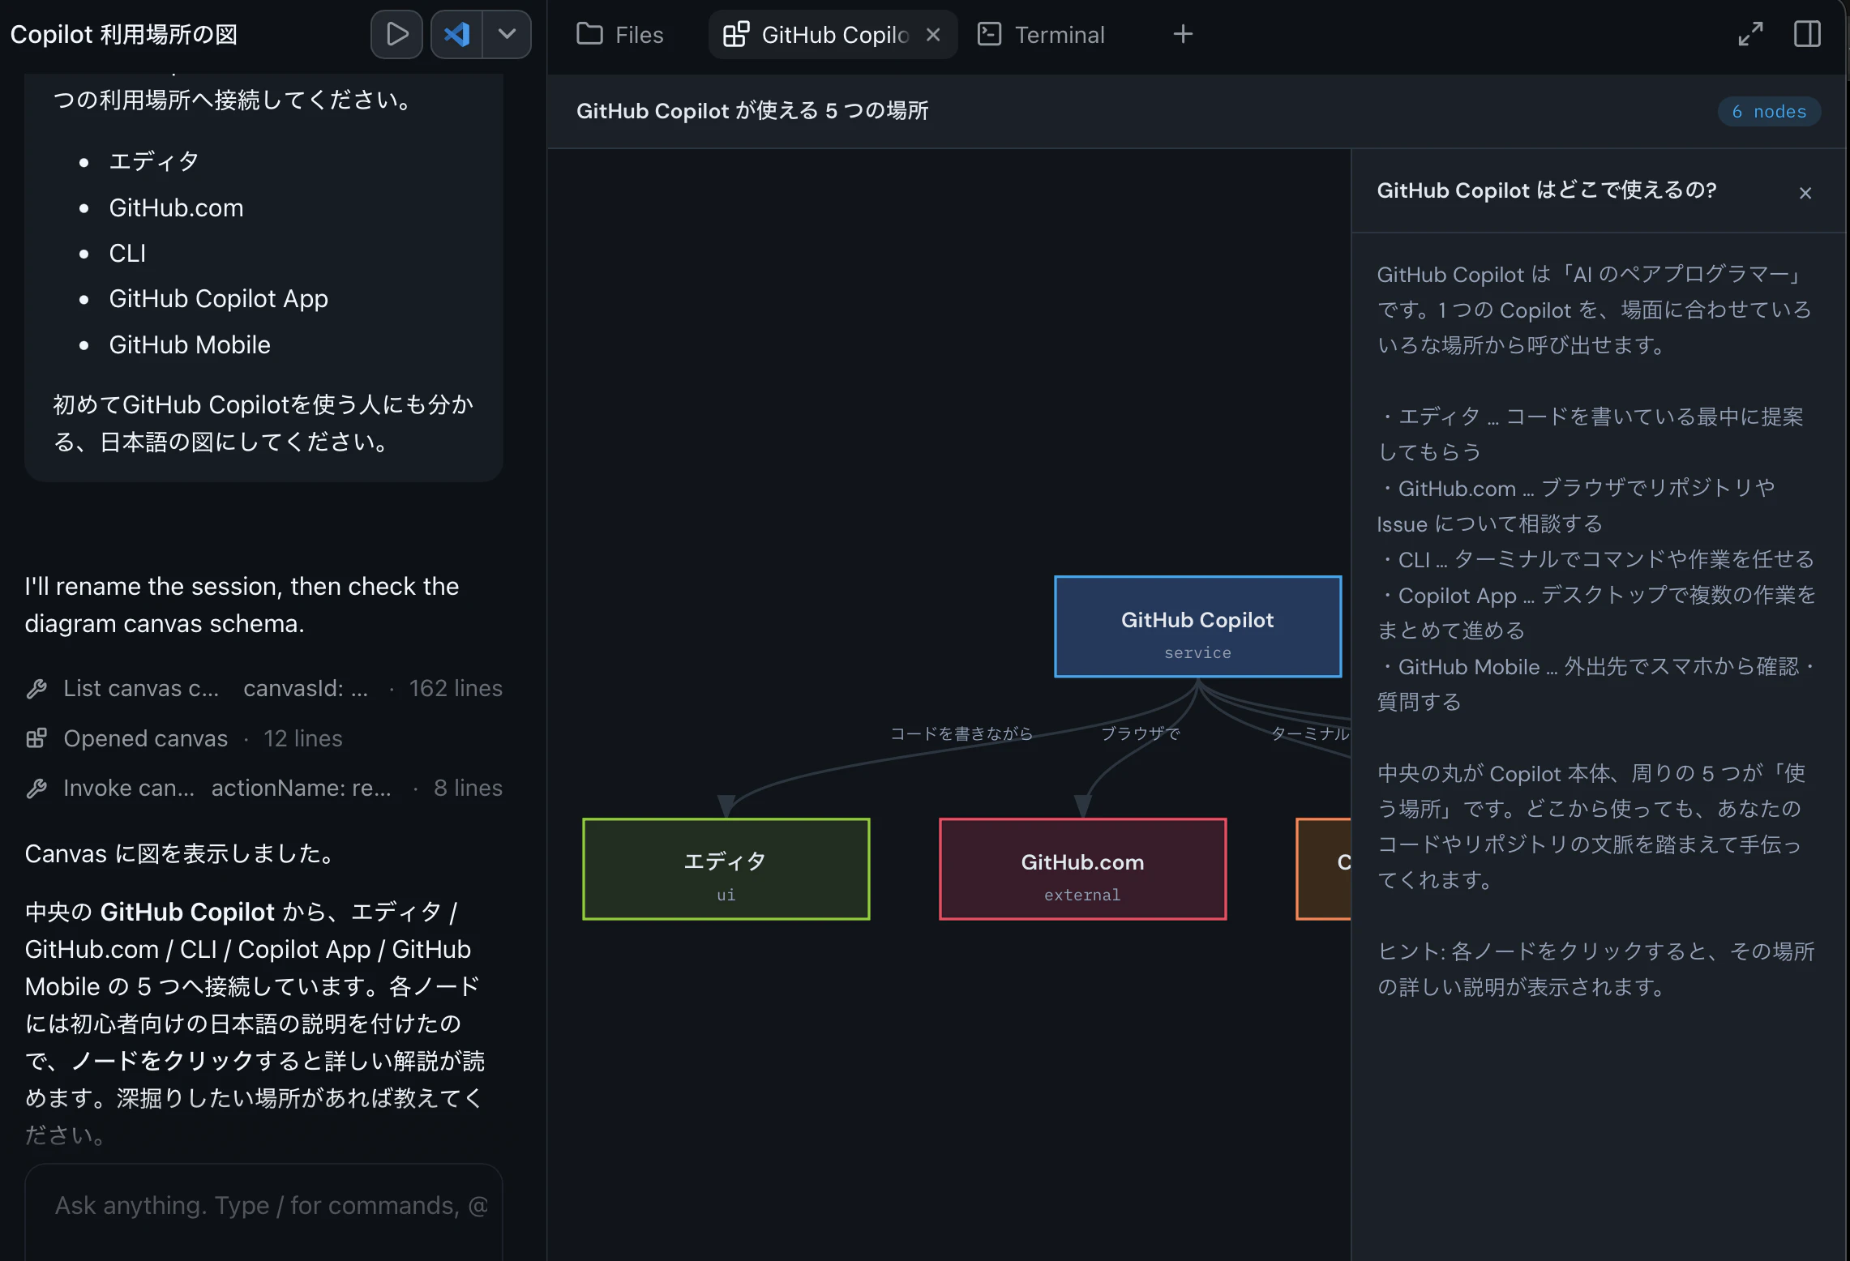Click the CLI bullet list item

[127, 254]
